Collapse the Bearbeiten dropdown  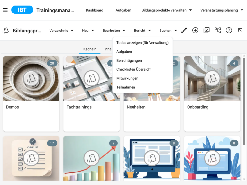click(114, 31)
